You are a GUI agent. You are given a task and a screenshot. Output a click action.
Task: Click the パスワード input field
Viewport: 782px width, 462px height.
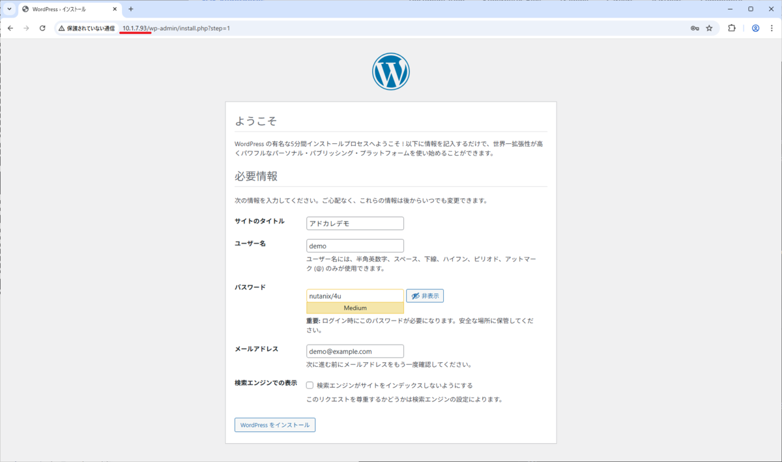coord(355,296)
